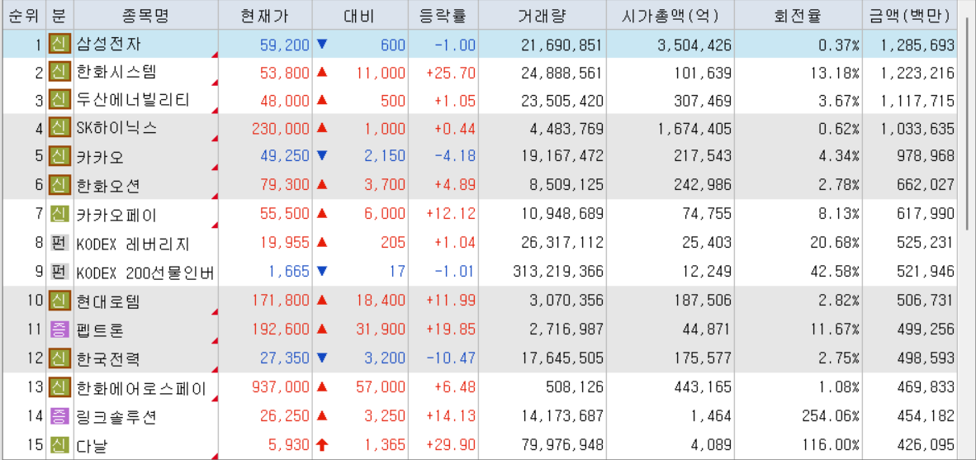Click the 신 badge beside SK하이닉스

(x=59, y=129)
